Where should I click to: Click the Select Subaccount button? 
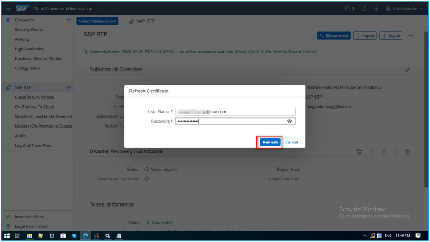click(97, 21)
